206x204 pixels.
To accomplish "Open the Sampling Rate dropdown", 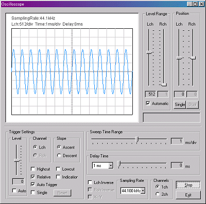I will pos(143,191).
